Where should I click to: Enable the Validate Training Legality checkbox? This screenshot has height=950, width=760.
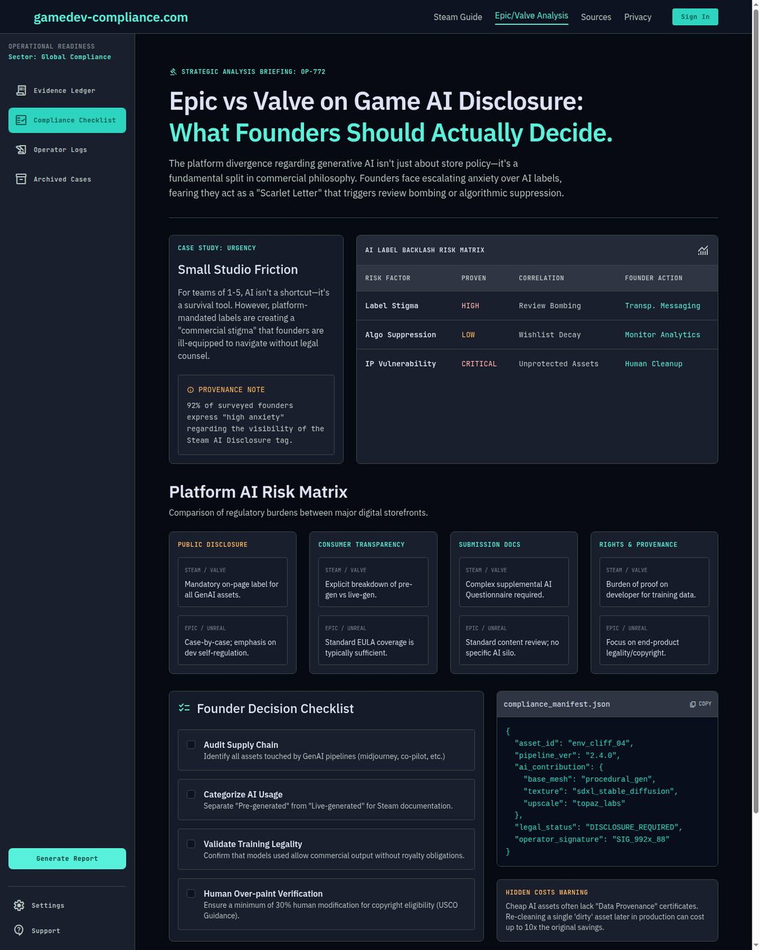[191, 844]
